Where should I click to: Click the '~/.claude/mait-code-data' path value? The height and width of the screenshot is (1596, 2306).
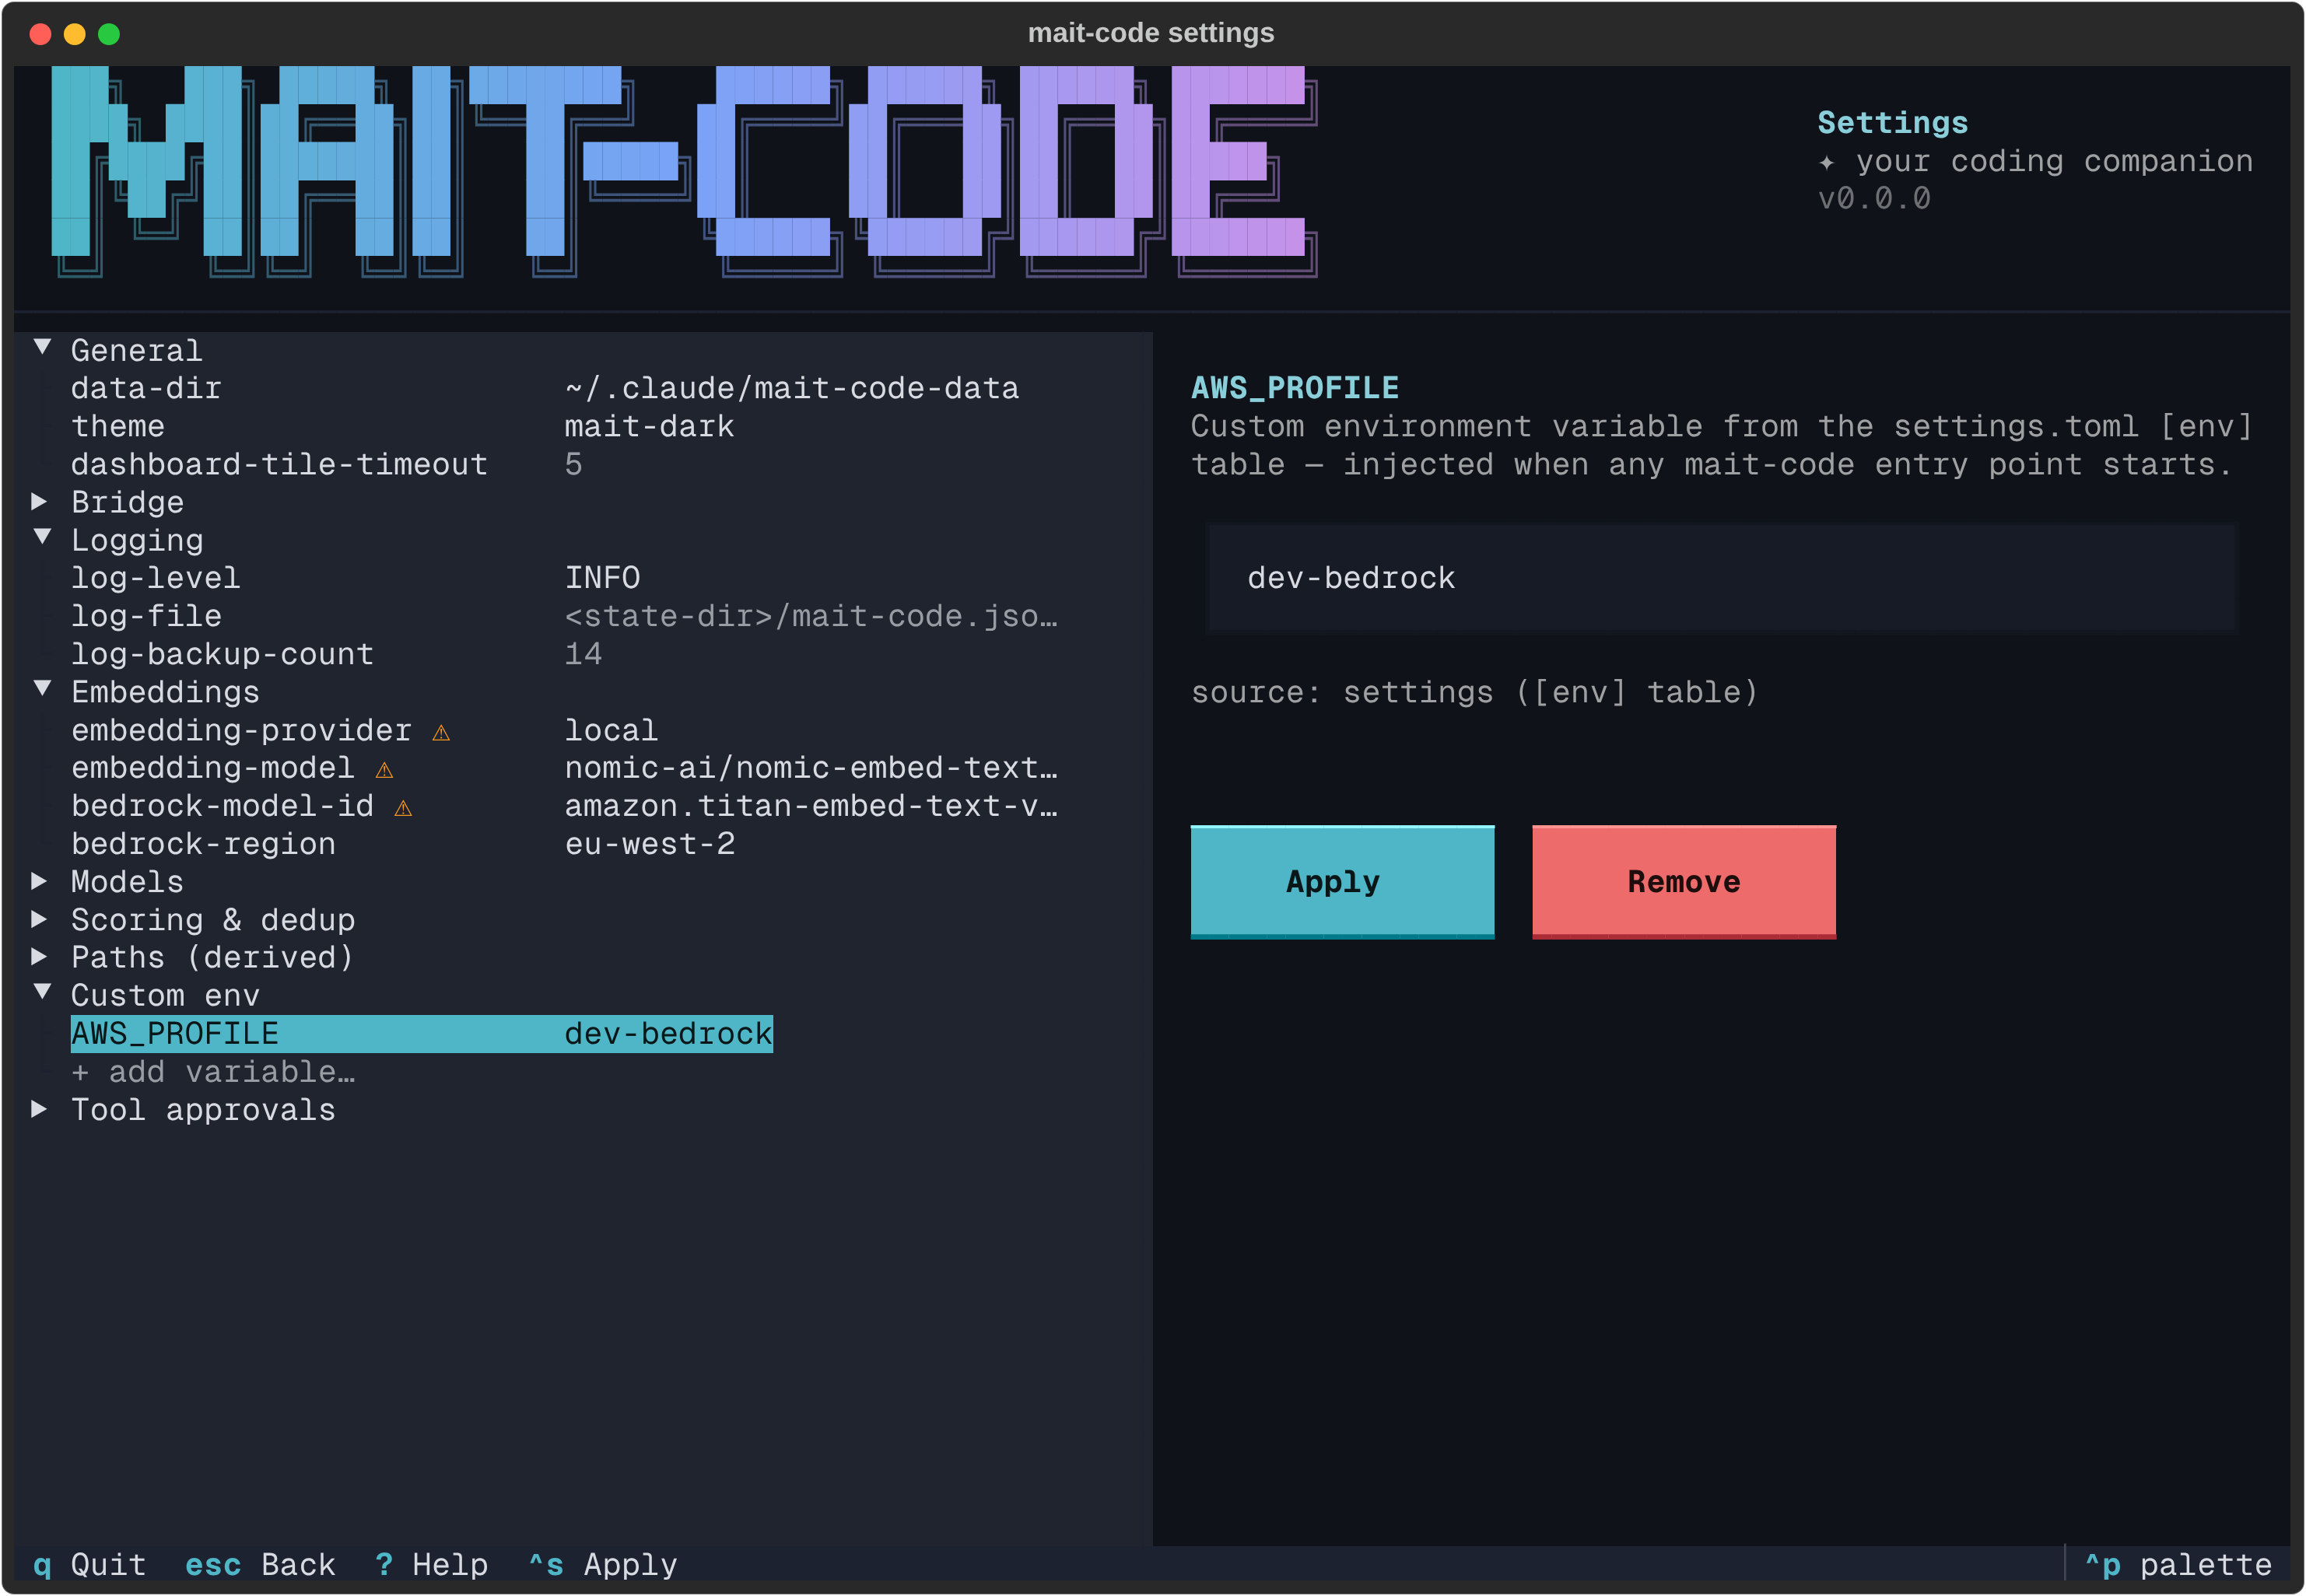(x=792, y=388)
